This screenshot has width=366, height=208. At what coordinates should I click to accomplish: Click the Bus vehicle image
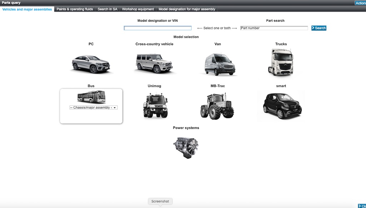point(91,97)
